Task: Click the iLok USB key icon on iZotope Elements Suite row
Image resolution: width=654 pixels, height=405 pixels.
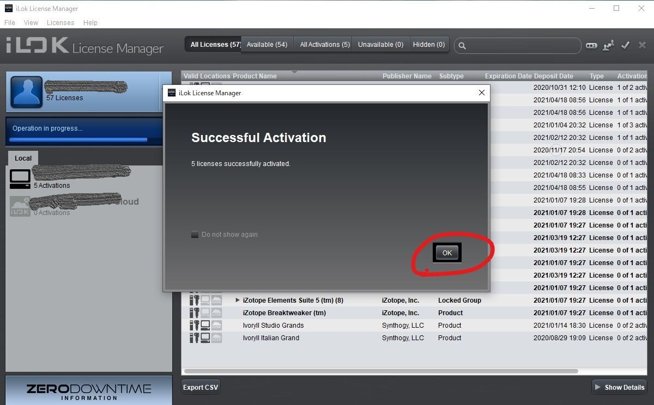Action: click(194, 300)
